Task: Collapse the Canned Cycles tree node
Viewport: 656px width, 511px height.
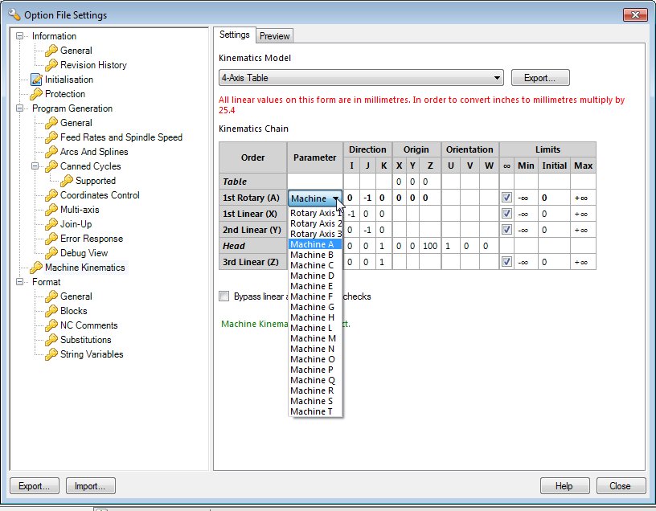Action: coord(35,166)
